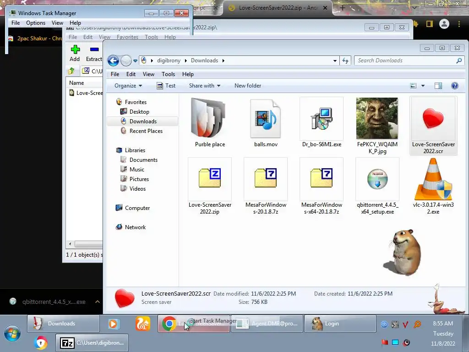Go back in Downloads Explorer window
This screenshot has width=469, height=352.
pyautogui.click(x=113, y=61)
